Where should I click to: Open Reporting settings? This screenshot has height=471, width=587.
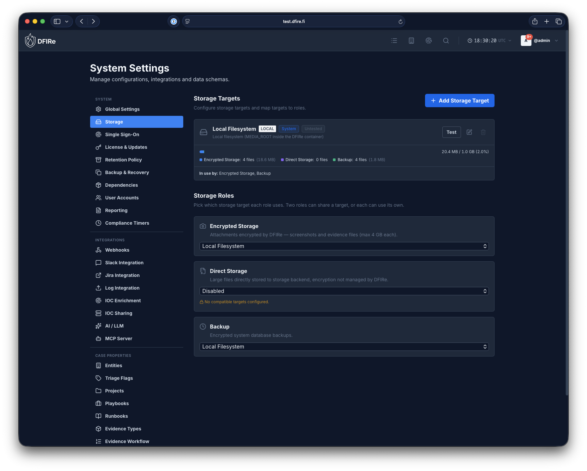136,210
